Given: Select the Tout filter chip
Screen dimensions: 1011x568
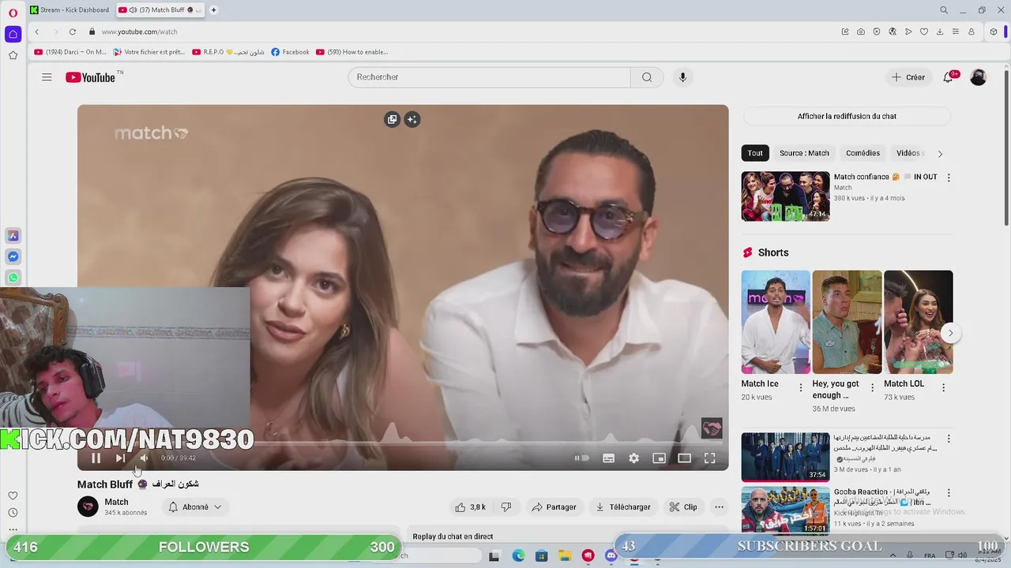Looking at the screenshot, I should tap(755, 153).
